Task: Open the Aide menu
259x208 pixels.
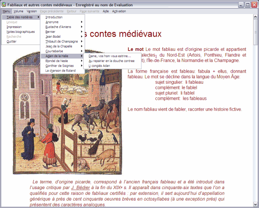Action: click(x=106, y=11)
